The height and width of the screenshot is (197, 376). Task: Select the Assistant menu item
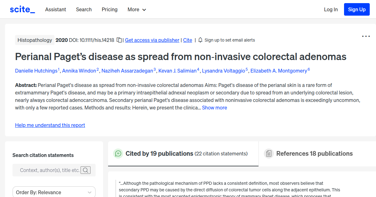pos(55,9)
